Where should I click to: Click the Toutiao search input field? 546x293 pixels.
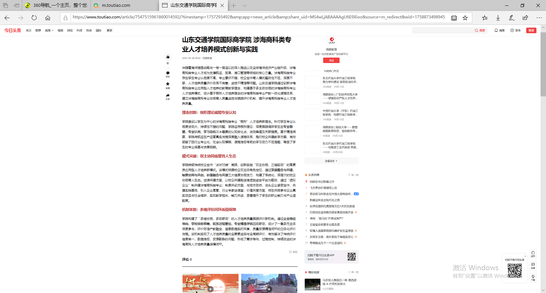(x=442, y=30)
